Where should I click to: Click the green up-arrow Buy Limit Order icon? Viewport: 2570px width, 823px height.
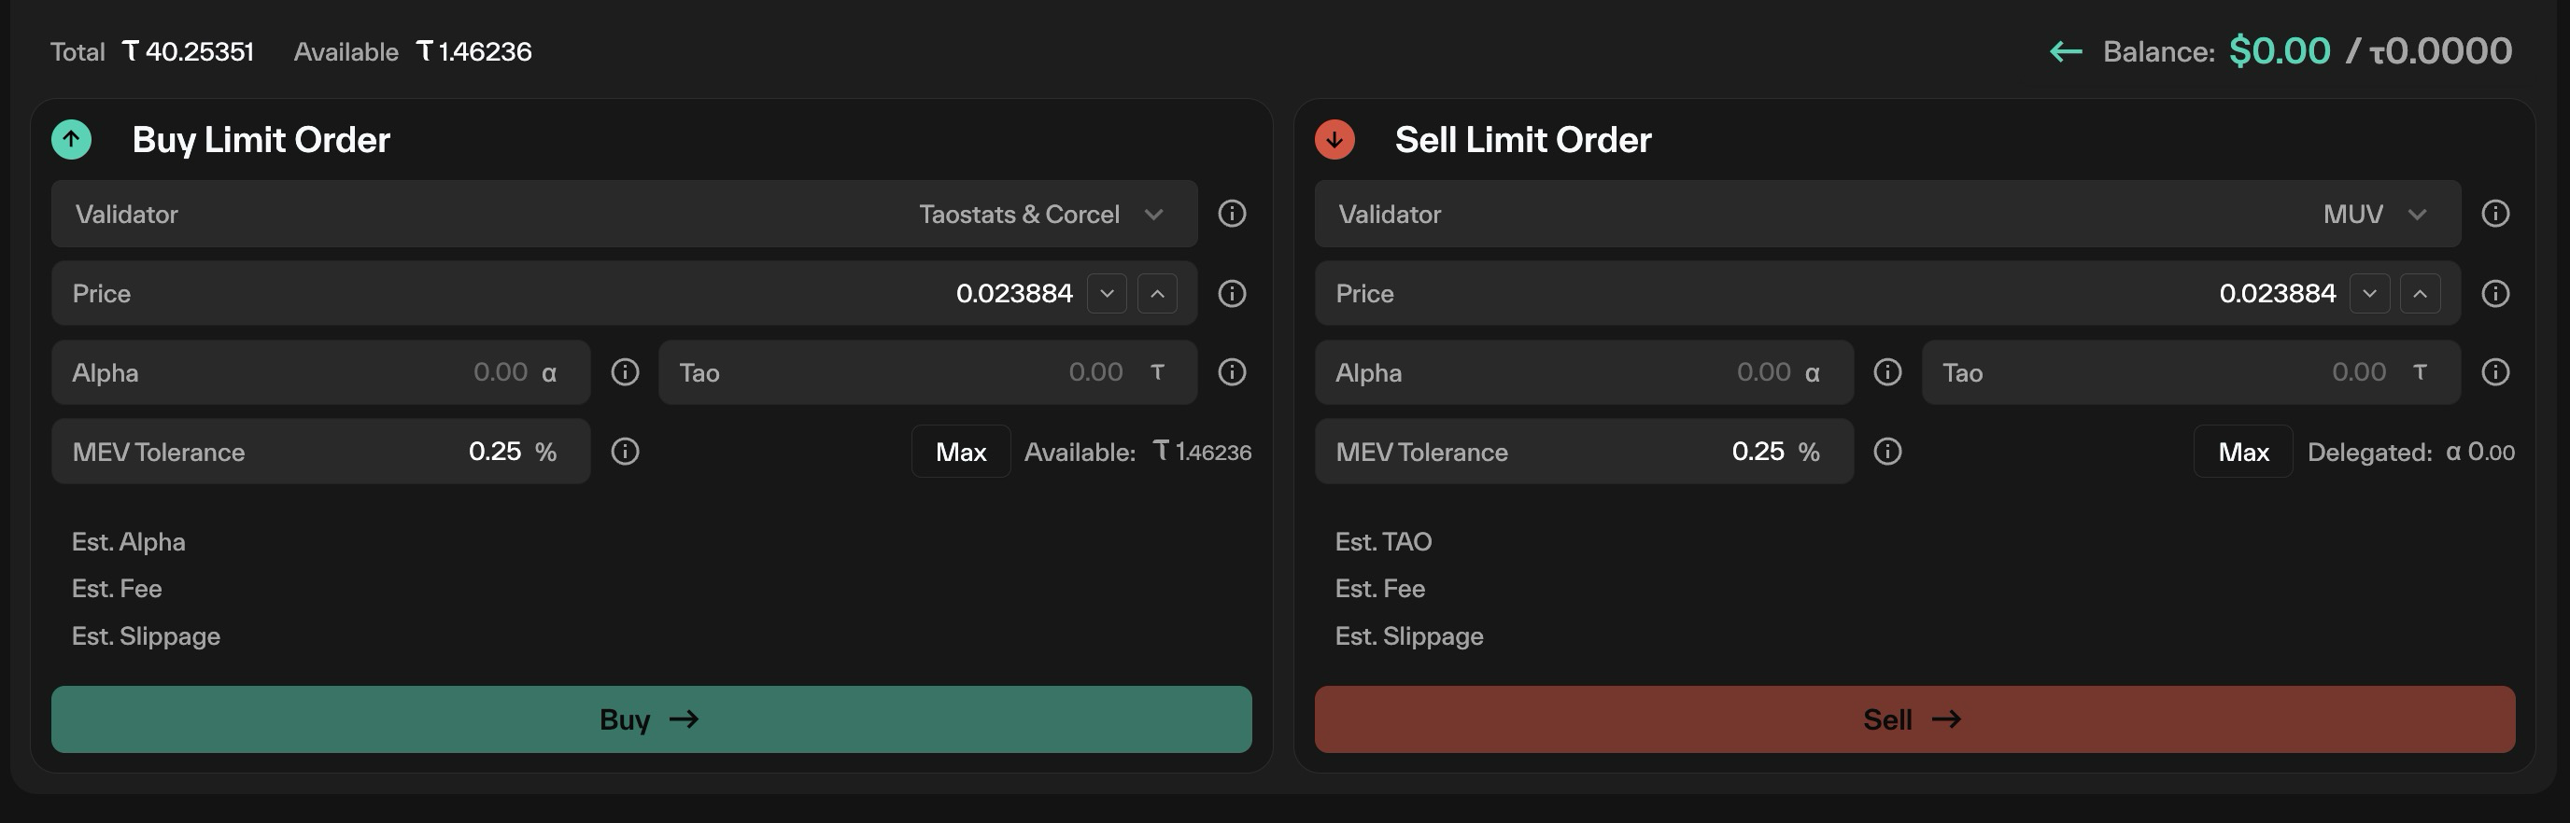[x=71, y=139]
